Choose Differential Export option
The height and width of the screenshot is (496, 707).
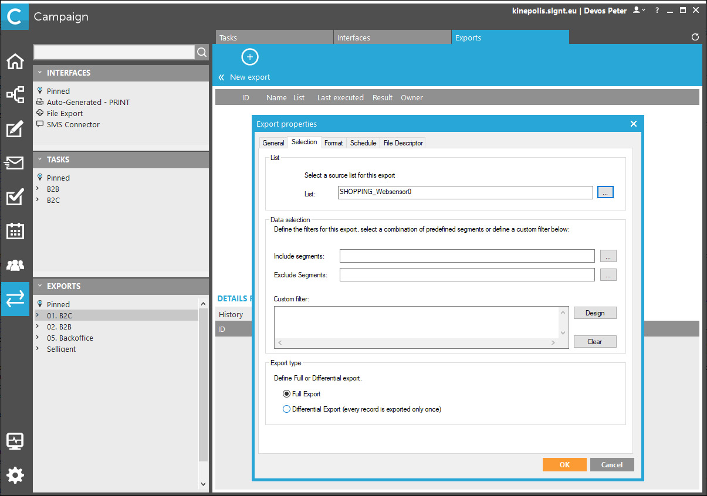[x=287, y=409]
